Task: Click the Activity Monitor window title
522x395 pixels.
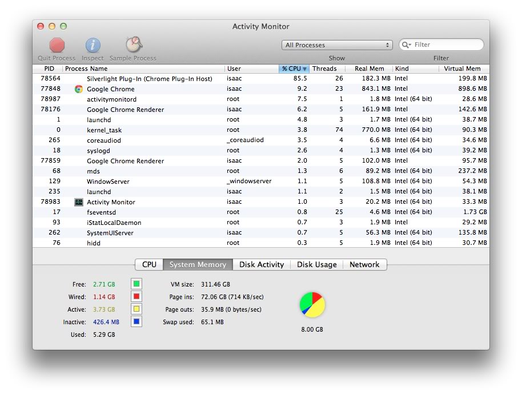Action: click(x=260, y=27)
